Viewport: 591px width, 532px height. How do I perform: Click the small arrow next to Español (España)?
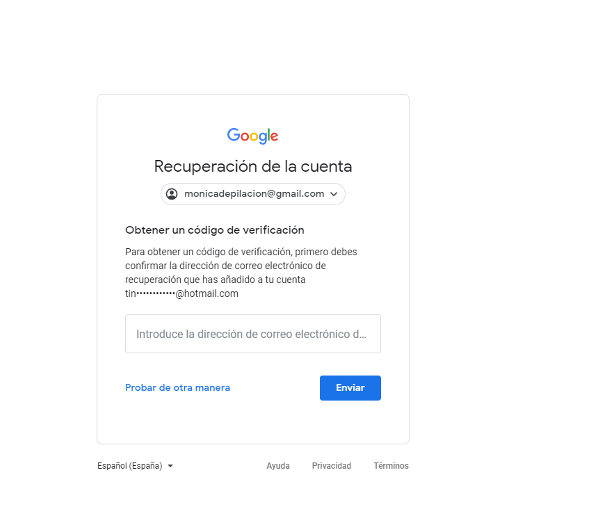(170, 466)
